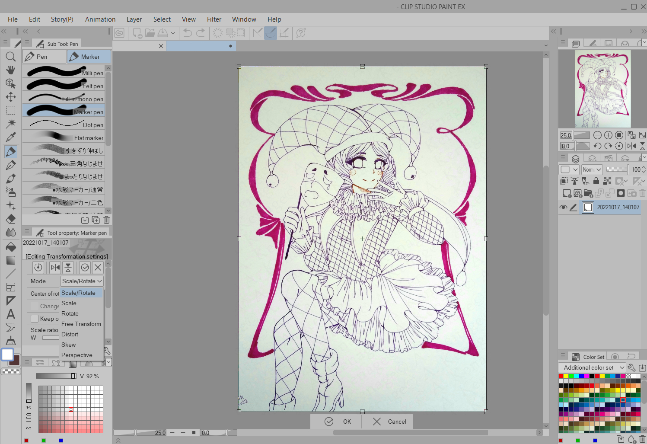Screen dimensions: 647x444
Task: Click the Undo arrow in toolbar
Action: click(x=187, y=33)
